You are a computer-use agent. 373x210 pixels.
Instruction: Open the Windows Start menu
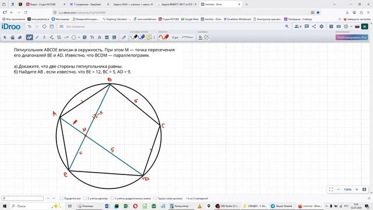[x=4, y=206]
